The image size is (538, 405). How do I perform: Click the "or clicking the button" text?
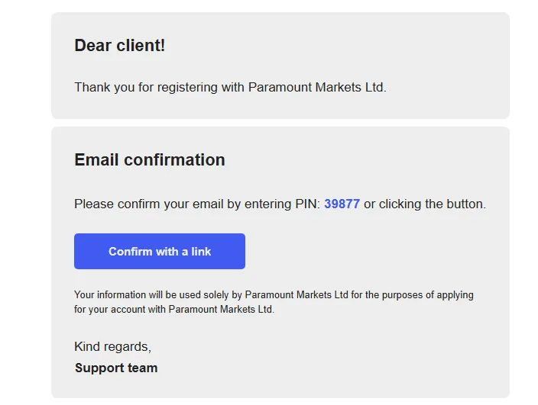(x=424, y=204)
